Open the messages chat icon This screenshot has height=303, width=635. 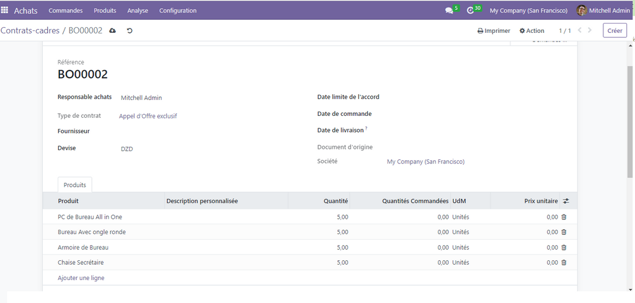tap(449, 11)
